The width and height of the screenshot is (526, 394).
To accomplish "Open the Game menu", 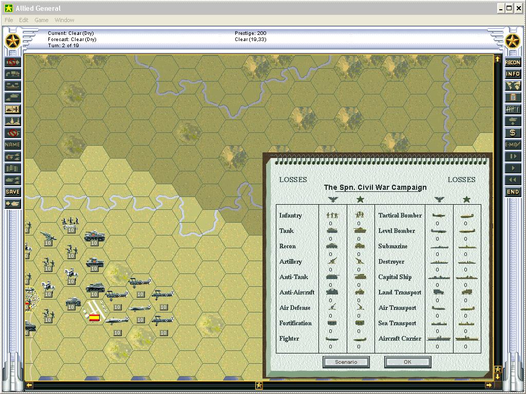I will (41, 20).
